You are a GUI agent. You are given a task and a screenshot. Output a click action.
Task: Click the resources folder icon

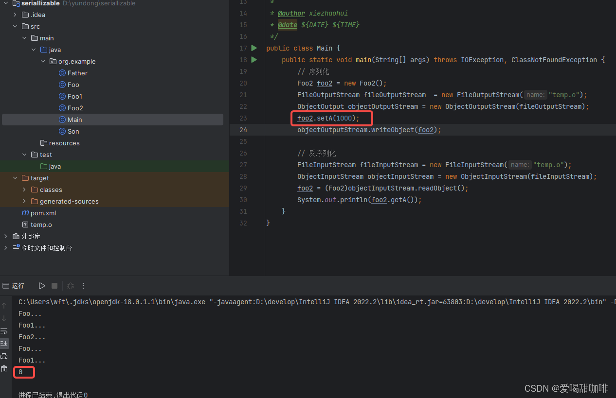point(44,143)
